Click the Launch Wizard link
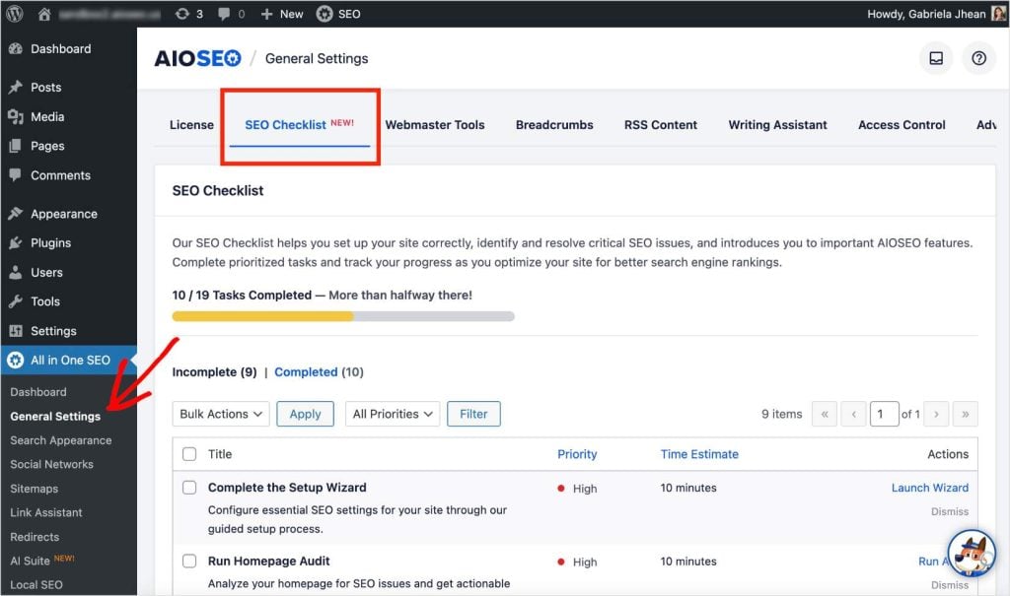The height and width of the screenshot is (596, 1010). click(930, 488)
